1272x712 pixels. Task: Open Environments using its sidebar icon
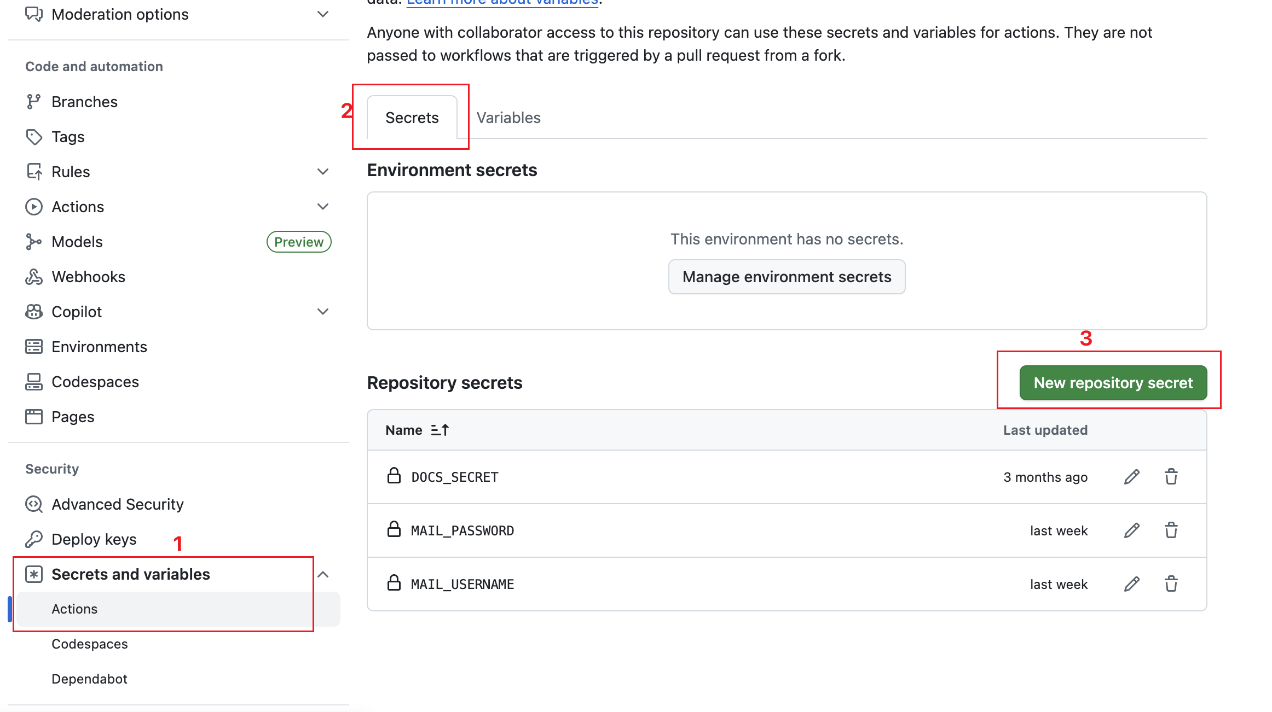pyautogui.click(x=34, y=346)
